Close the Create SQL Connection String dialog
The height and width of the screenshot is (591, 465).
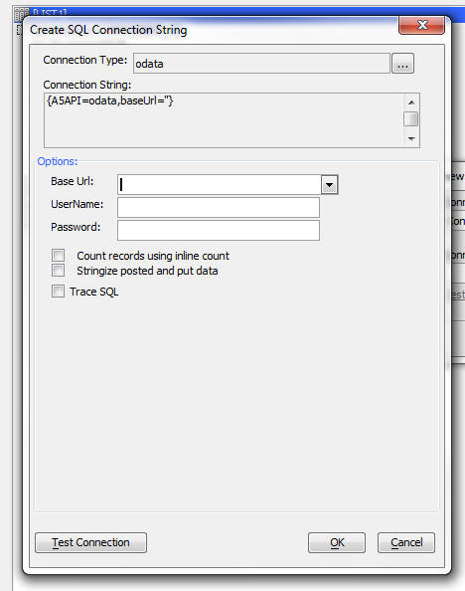tap(421, 25)
